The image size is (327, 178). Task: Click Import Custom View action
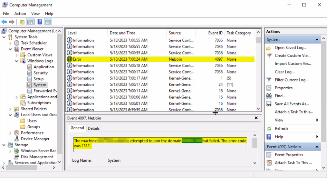click(293, 63)
